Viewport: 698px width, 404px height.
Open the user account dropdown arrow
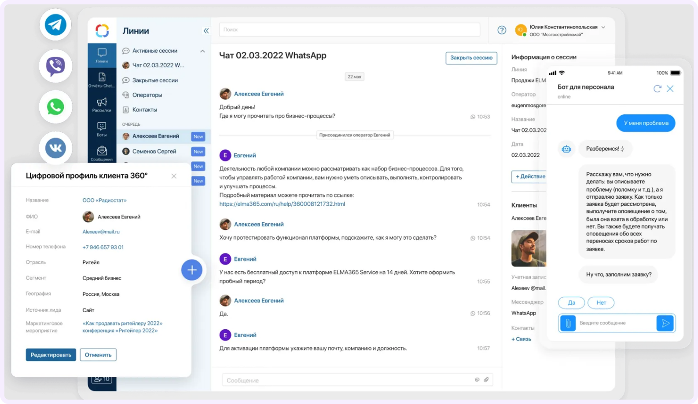[603, 27]
